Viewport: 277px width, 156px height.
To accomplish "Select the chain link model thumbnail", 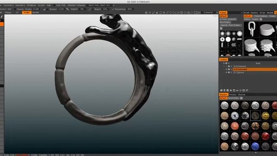I will click(251, 29).
